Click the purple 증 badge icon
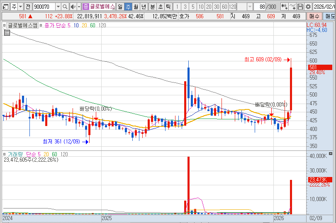The height and width of the screenshot is (223, 336). pos(85,7)
